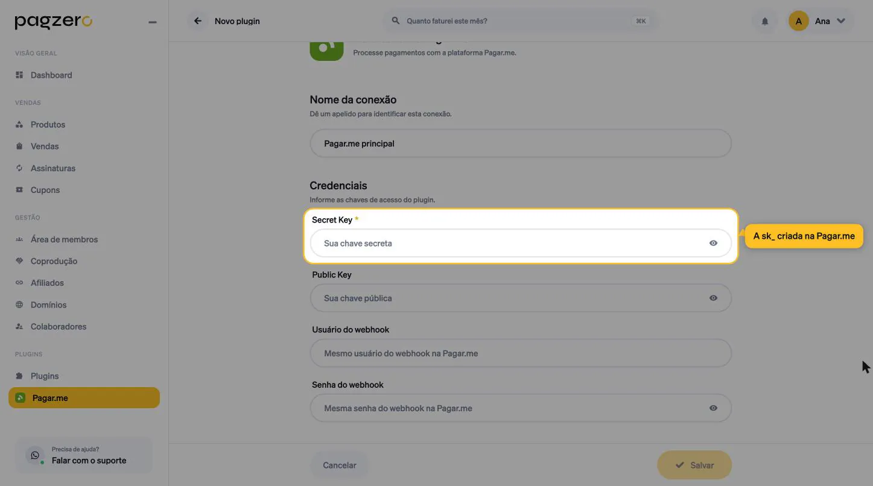Click the Senha do webhook field
Viewport: 873px width, 486px height.
[521, 408]
